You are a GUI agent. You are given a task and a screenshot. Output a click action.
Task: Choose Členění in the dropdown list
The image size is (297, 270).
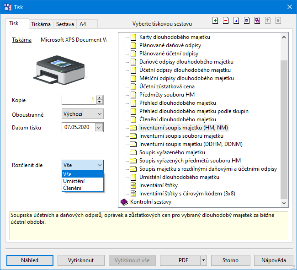tap(83, 188)
